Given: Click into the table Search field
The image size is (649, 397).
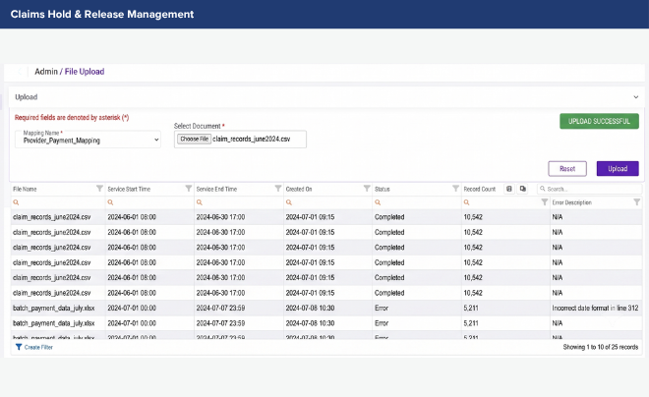Looking at the screenshot, I should 590,189.
